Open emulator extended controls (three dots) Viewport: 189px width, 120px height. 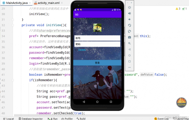click(129, 67)
